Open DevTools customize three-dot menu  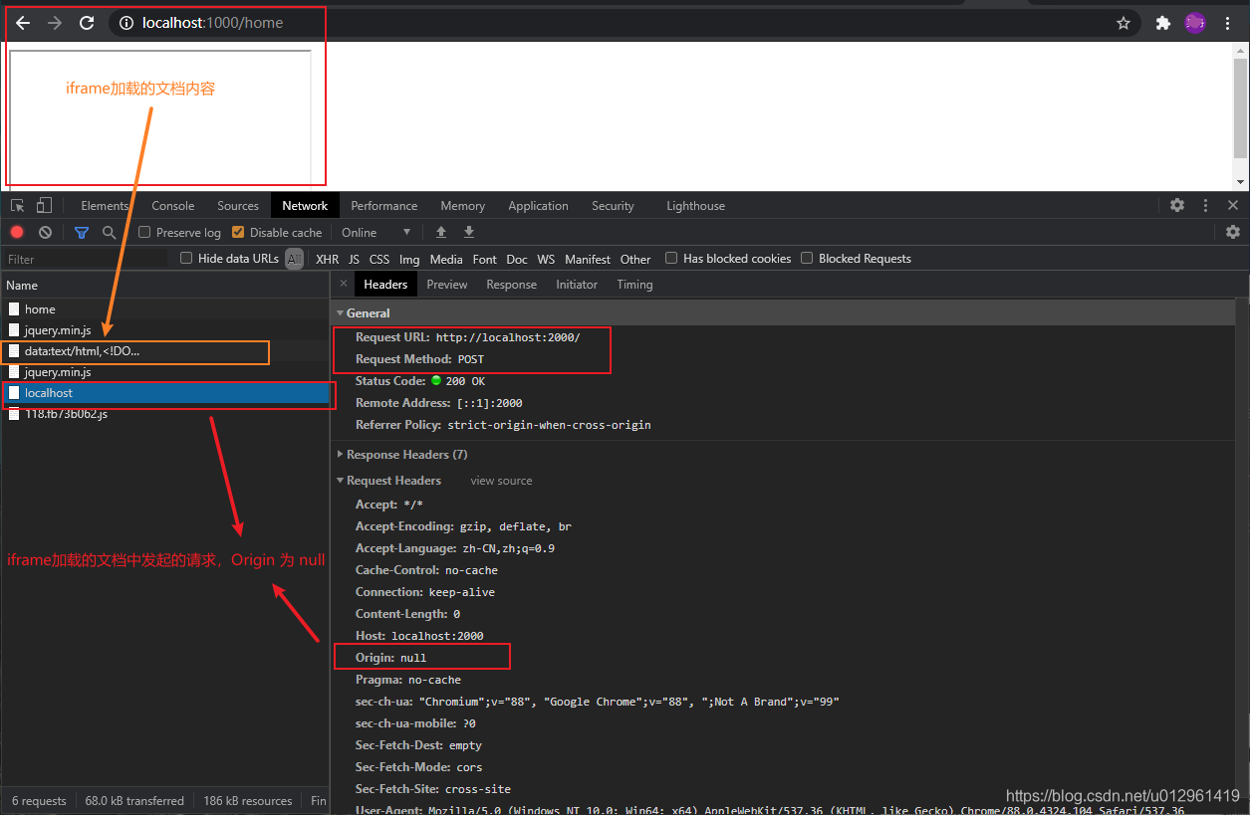click(x=1205, y=205)
